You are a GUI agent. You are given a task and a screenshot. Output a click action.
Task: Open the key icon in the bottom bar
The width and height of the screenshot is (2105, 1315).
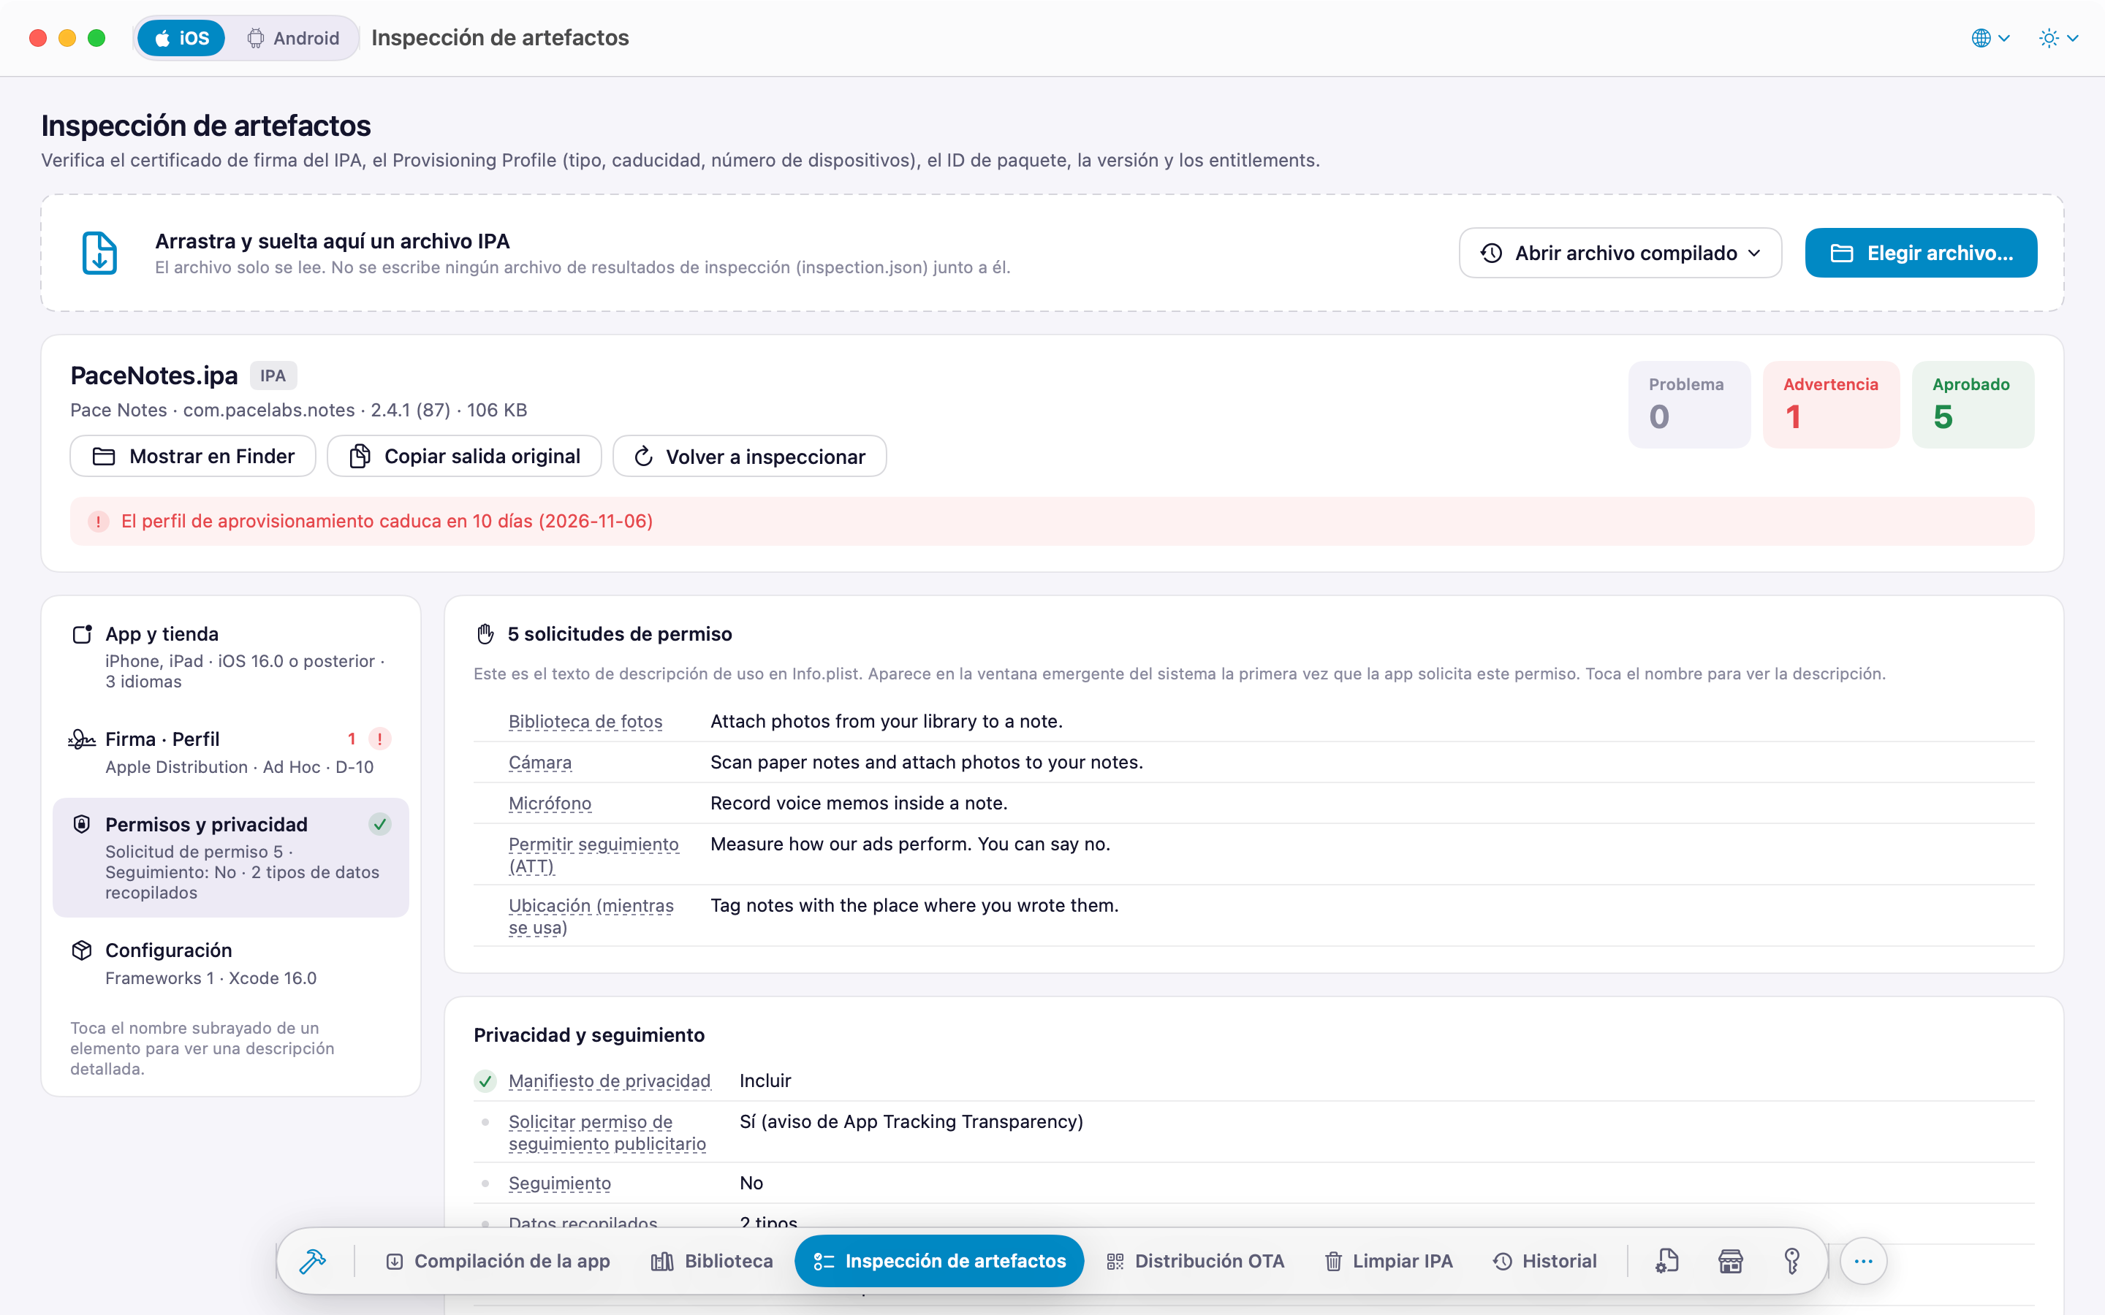point(1792,1260)
